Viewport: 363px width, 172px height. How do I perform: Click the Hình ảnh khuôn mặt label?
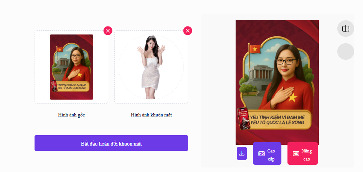point(151,115)
